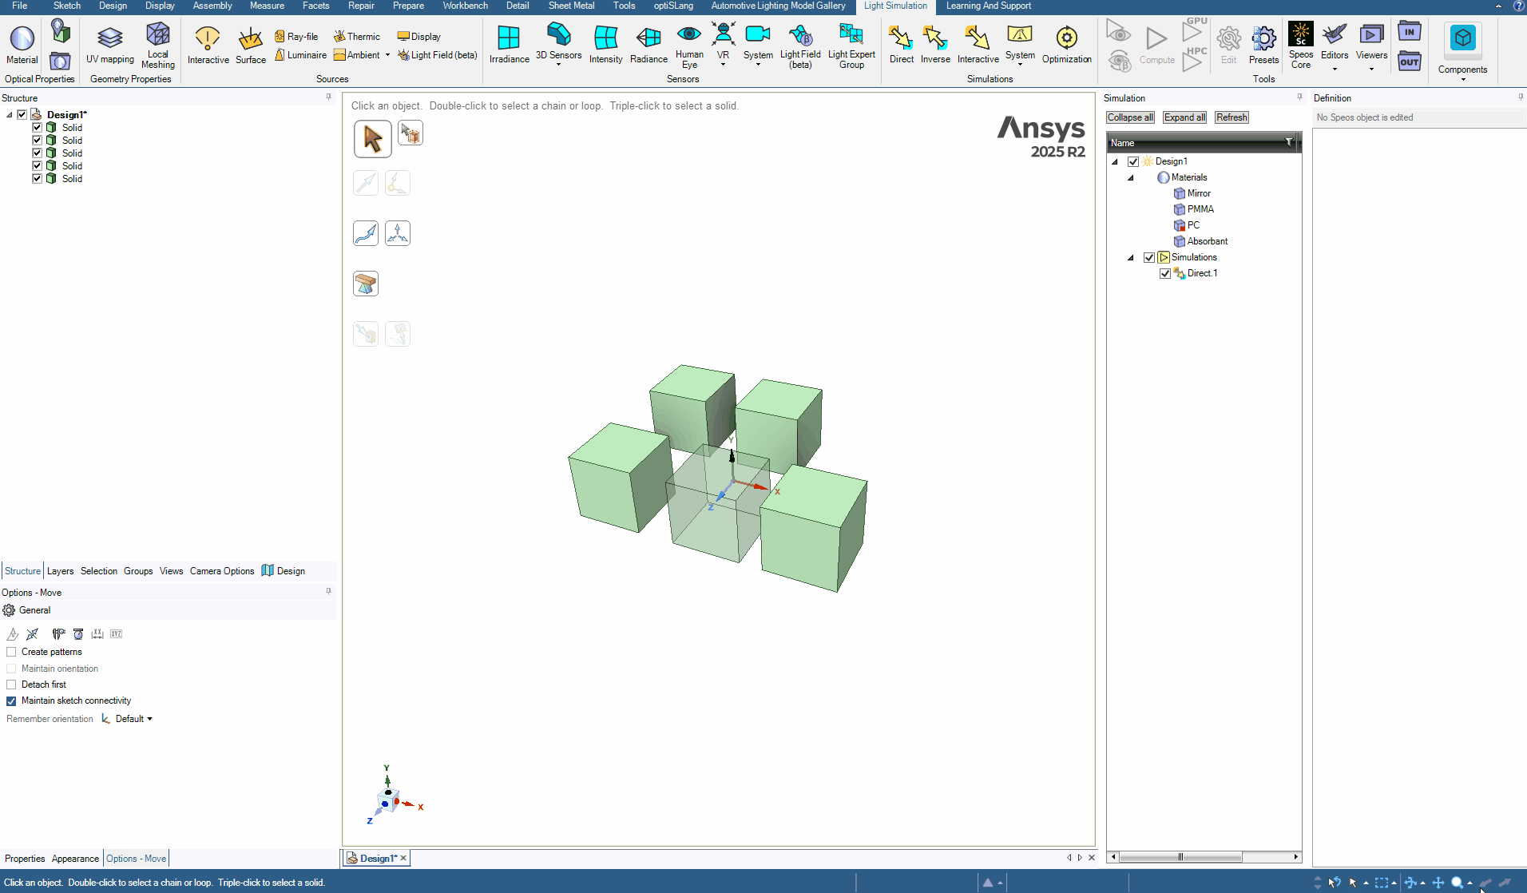Open the Viewers dropdown
This screenshot has height=893, width=1527.
1371,69
